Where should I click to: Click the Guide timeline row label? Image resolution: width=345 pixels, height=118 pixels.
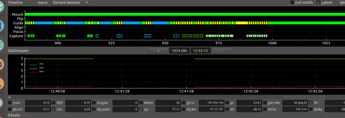tap(18, 23)
